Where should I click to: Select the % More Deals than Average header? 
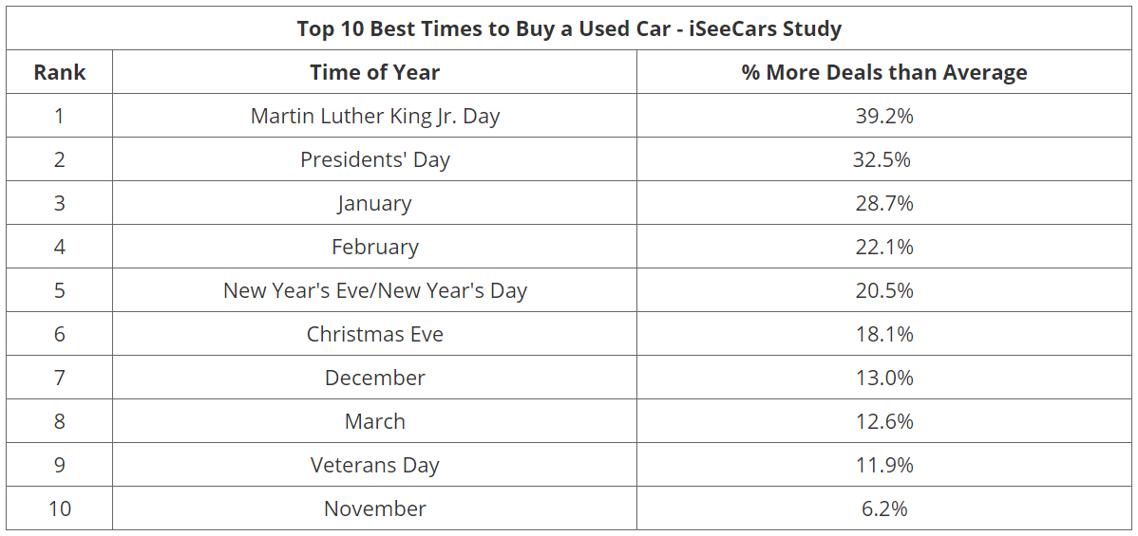tap(883, 72)
